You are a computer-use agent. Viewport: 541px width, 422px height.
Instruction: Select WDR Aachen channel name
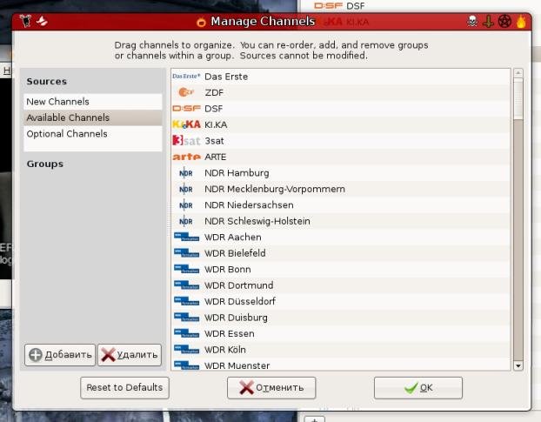(x=232, y=237)
